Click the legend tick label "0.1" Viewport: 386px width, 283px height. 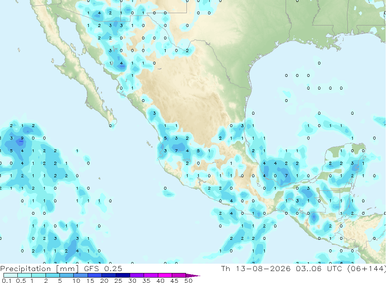point(7,281)
